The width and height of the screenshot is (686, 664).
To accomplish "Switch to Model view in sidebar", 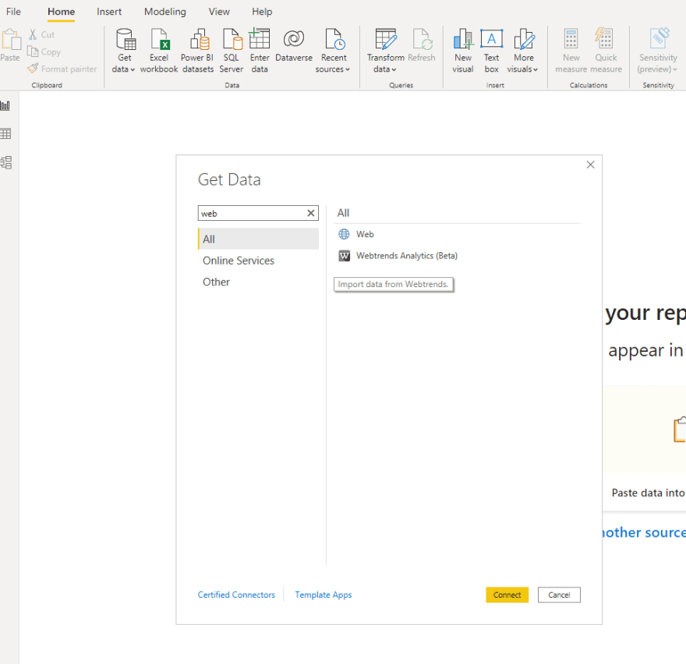I will 6,162.
